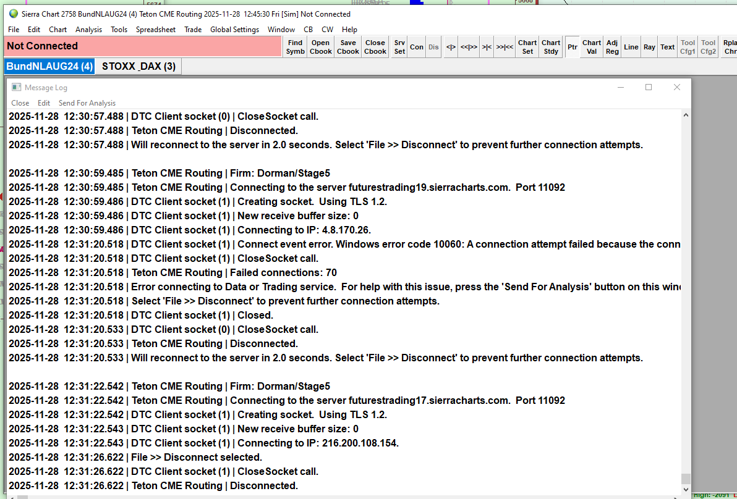Click the Message Log scroll up arrow
Screen dimensions: 737x499
click(x=686, y=115)
